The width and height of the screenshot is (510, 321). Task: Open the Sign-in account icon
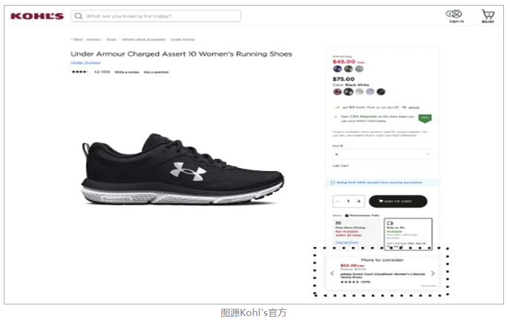tap(454, 16)
